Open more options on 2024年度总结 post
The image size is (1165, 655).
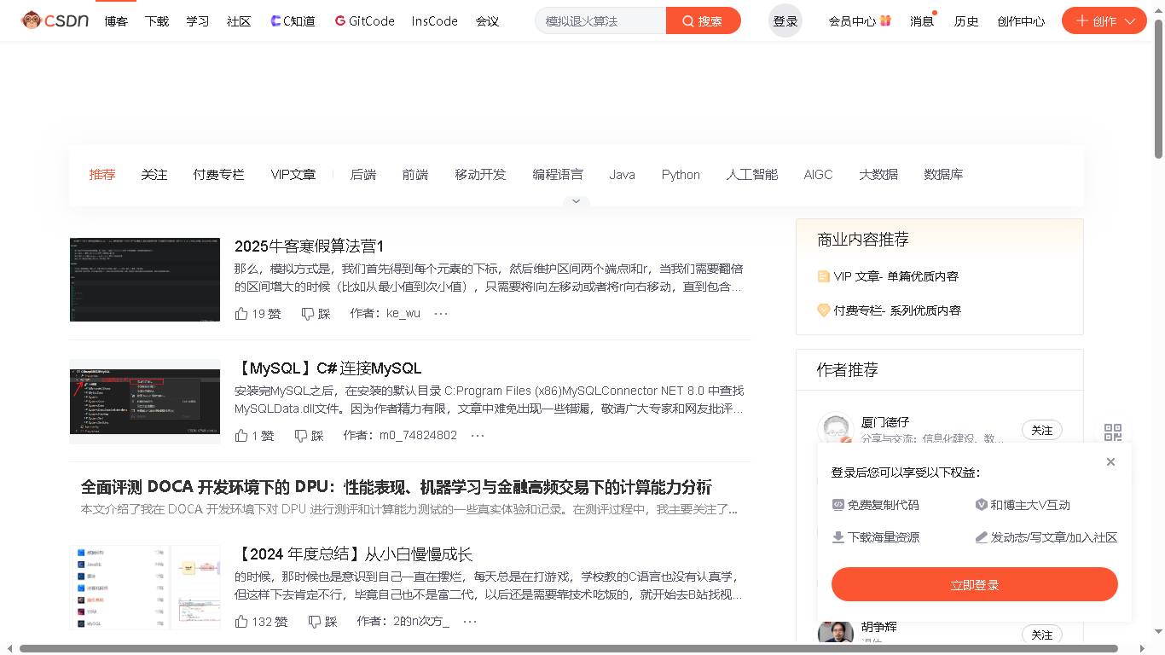click(x=470, y=621)
